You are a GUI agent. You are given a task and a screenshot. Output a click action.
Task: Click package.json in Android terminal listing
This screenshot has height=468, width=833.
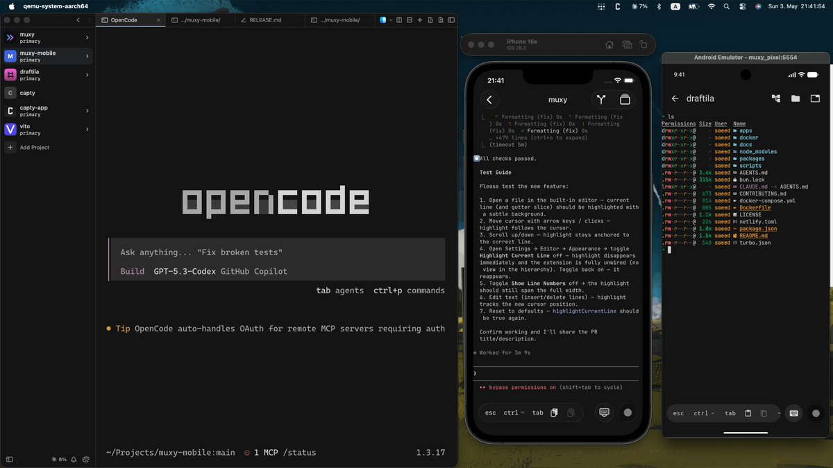coord(758,228)
